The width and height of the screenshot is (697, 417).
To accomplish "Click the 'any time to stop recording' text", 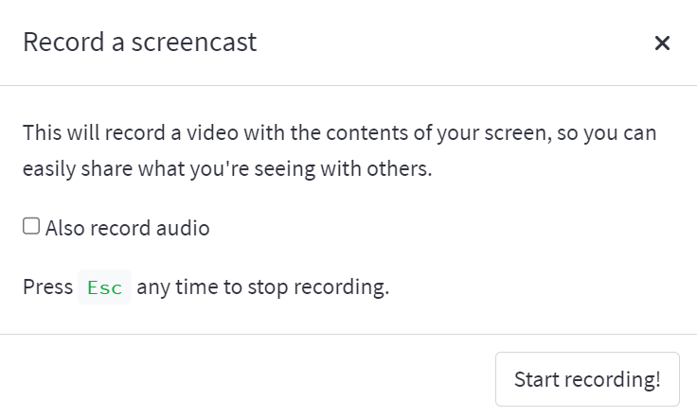I will point(262,287).
